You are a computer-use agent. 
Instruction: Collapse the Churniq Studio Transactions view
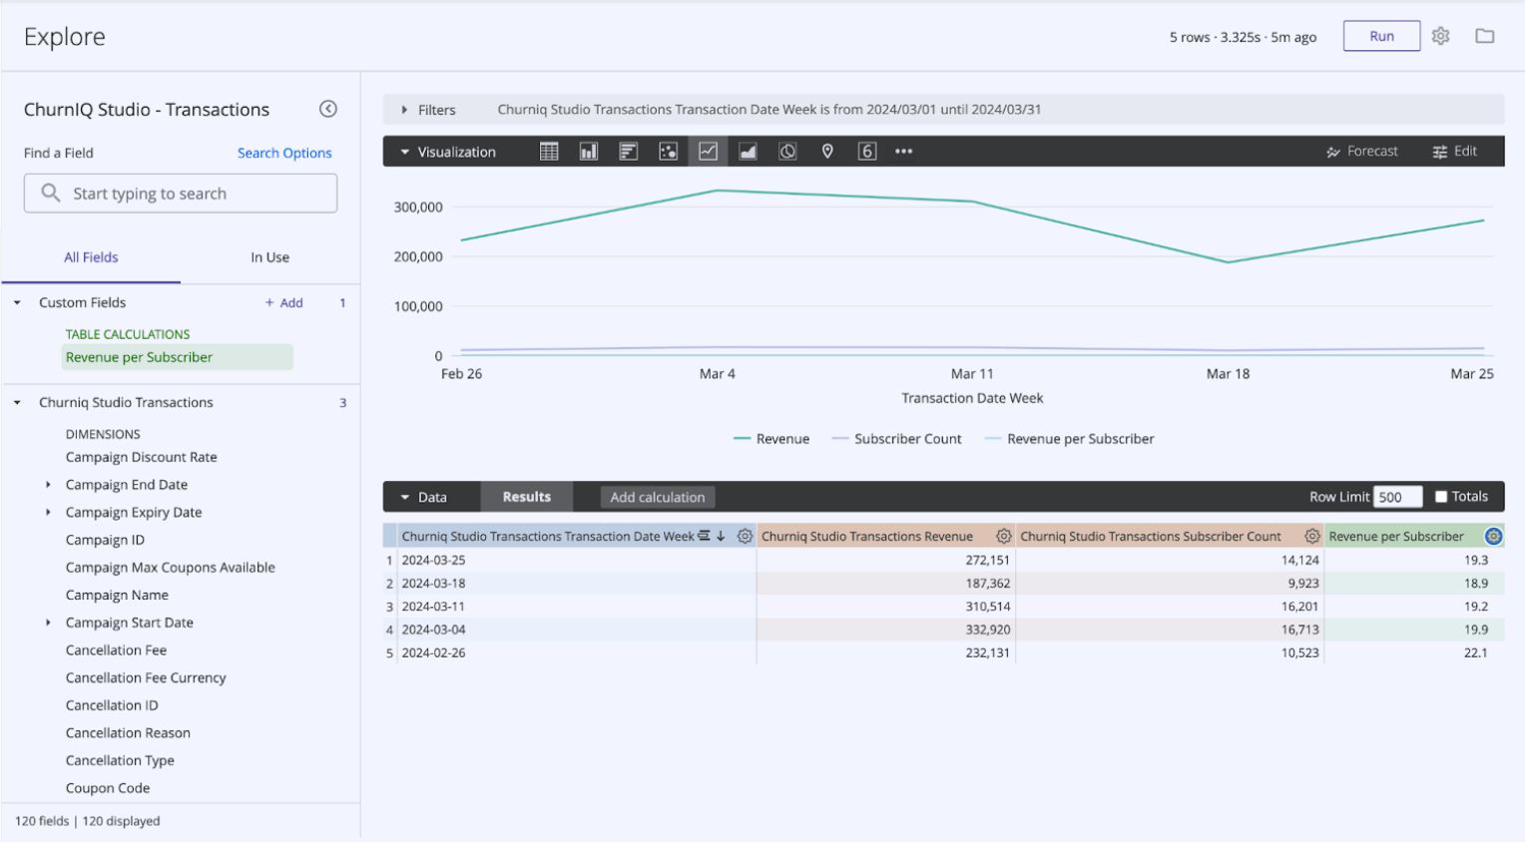coord(17,403)
